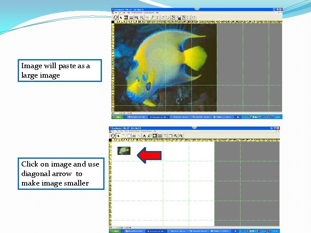Click the small fish image thumbnail in bottom window

click(124, 151)
